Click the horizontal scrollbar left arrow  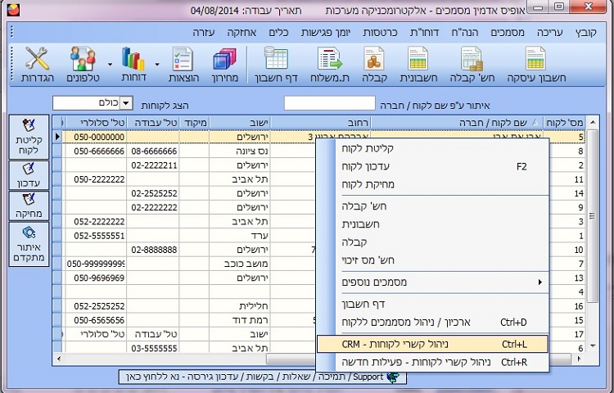pos(59,359)
